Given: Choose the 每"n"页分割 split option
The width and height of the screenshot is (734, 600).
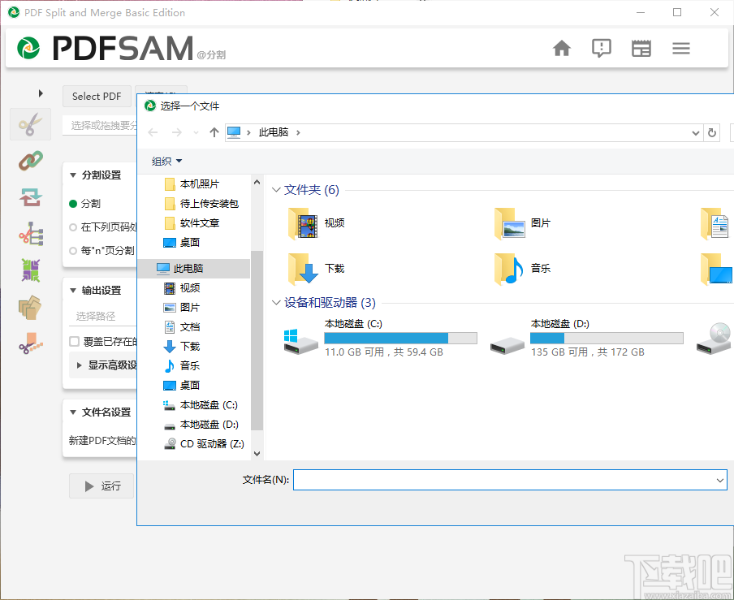Looking at the screenshot, I should [x=74, y=251].
